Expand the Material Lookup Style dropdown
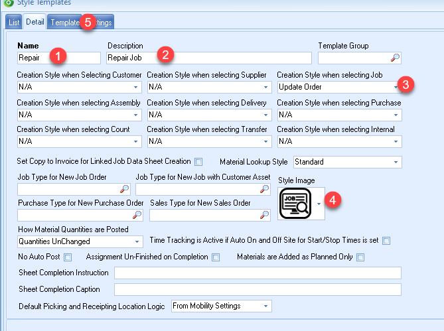Screen dimensions: 444x331 tap(348, 162)
